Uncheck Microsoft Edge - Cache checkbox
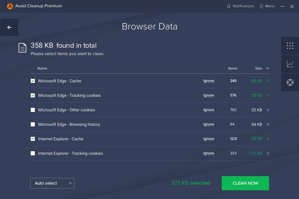299x199 pixels. tap(33, 81)
